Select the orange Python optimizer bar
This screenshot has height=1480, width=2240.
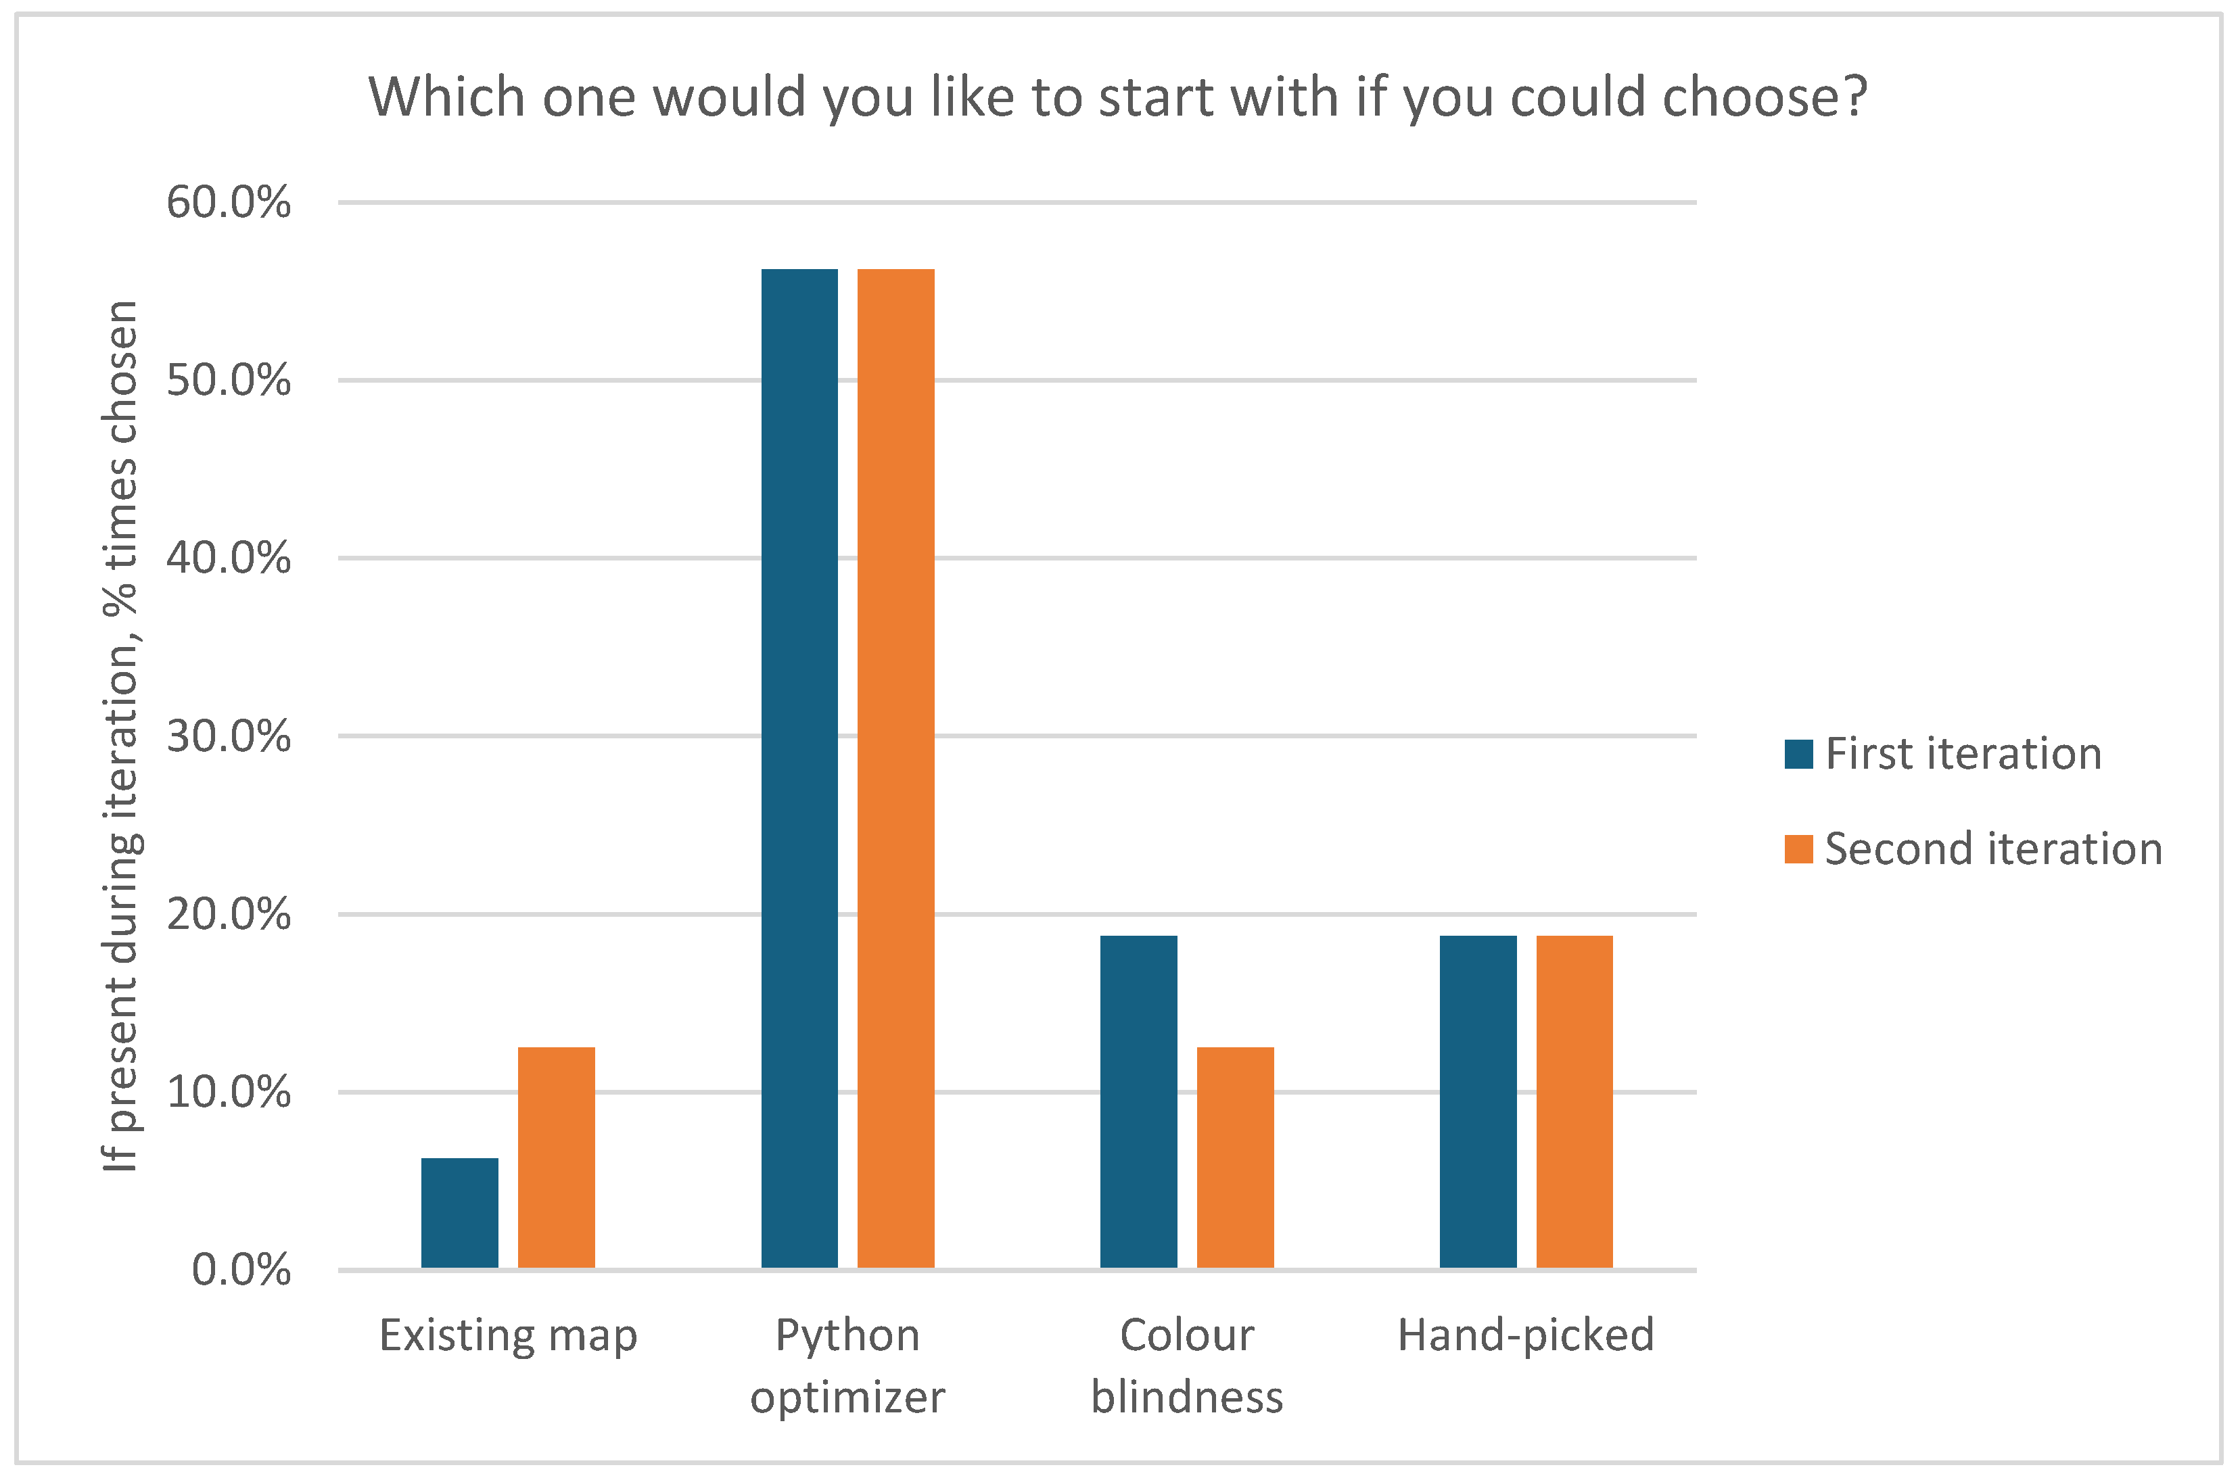pyautogui.click(x=896, y=768)
